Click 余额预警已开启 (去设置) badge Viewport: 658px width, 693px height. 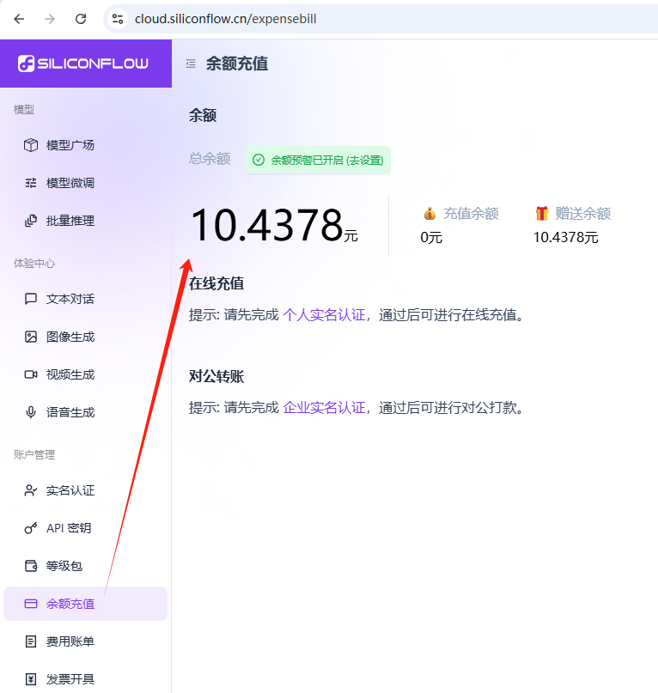(318, 160)
